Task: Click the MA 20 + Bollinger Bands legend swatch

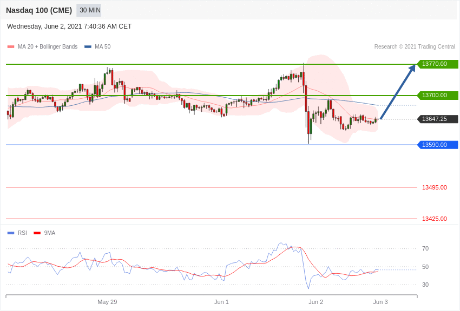Action: [11, 47]
